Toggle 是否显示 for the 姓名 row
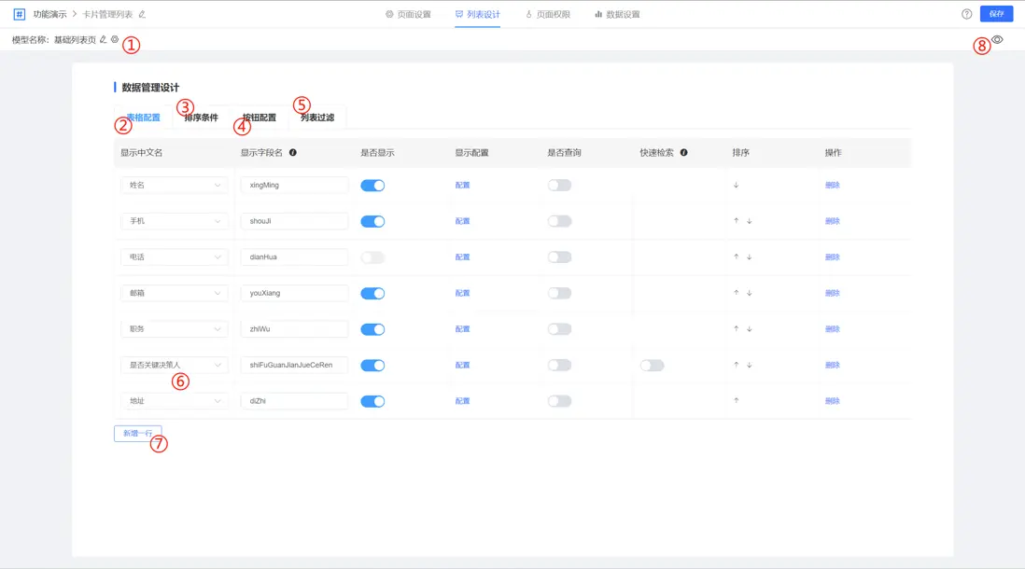 point(372,186)
